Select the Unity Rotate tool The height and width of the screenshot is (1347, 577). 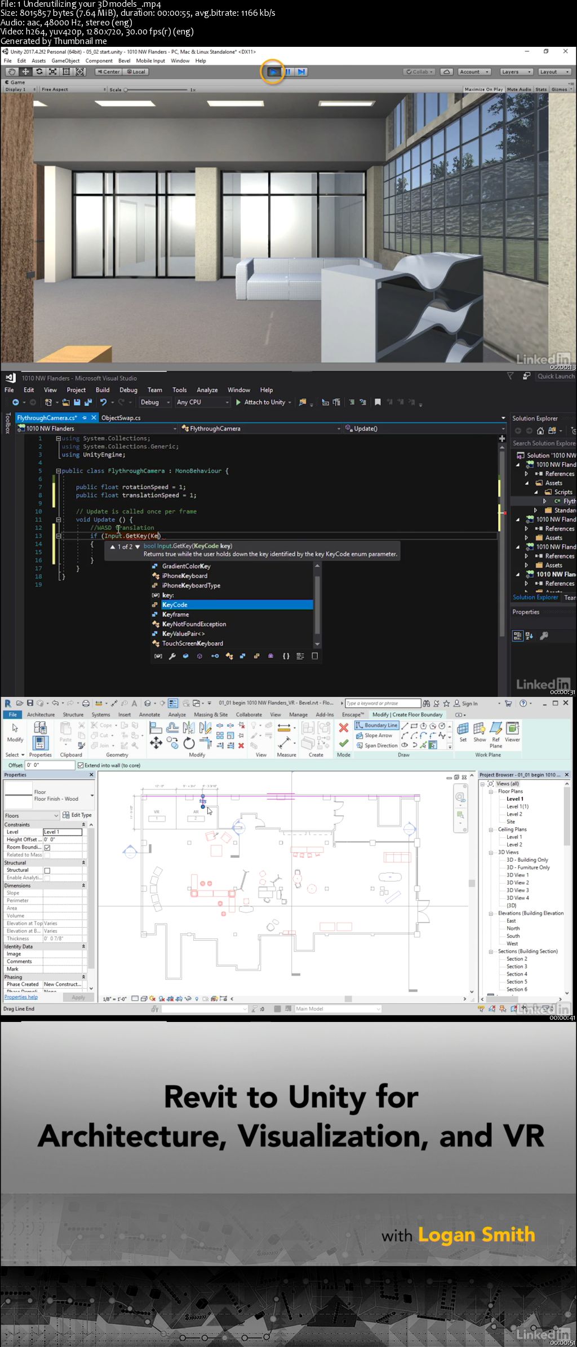[x=39, y=72]
